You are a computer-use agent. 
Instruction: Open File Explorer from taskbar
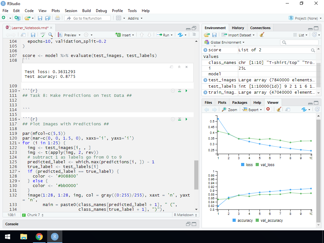pyautogui.click(x=23, y=237)
